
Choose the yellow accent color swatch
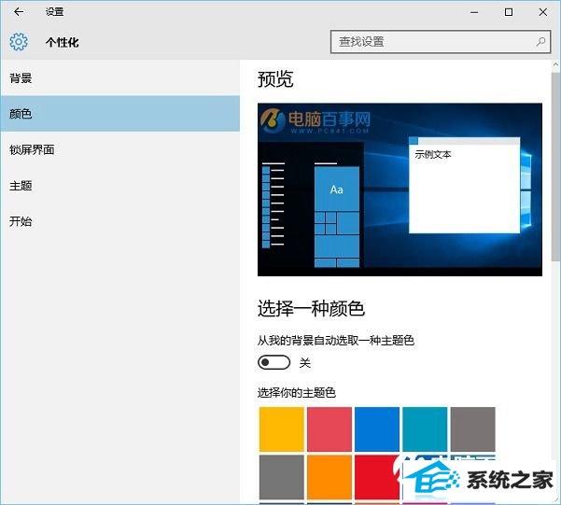(x=281, y=428)
